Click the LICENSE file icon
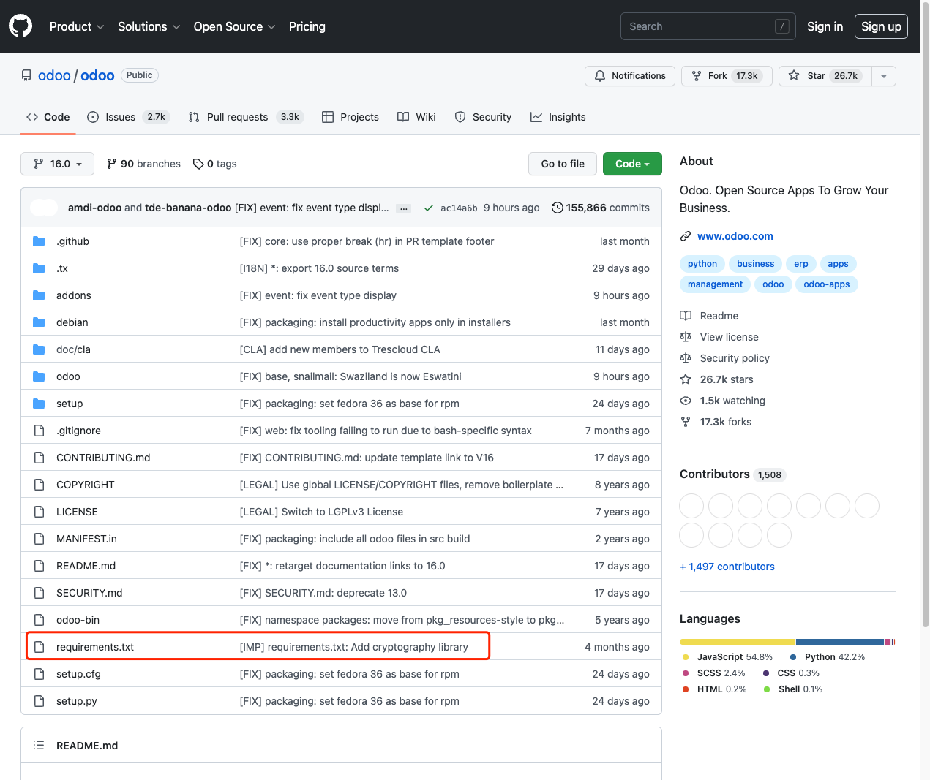The width and height of the screenshot is (930, 780). [39, 512]
